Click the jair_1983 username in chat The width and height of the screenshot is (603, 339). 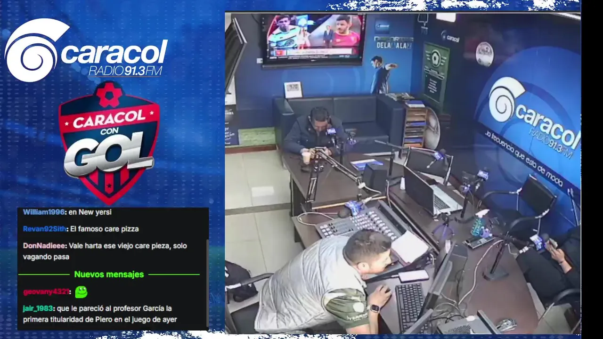[38, 309]
